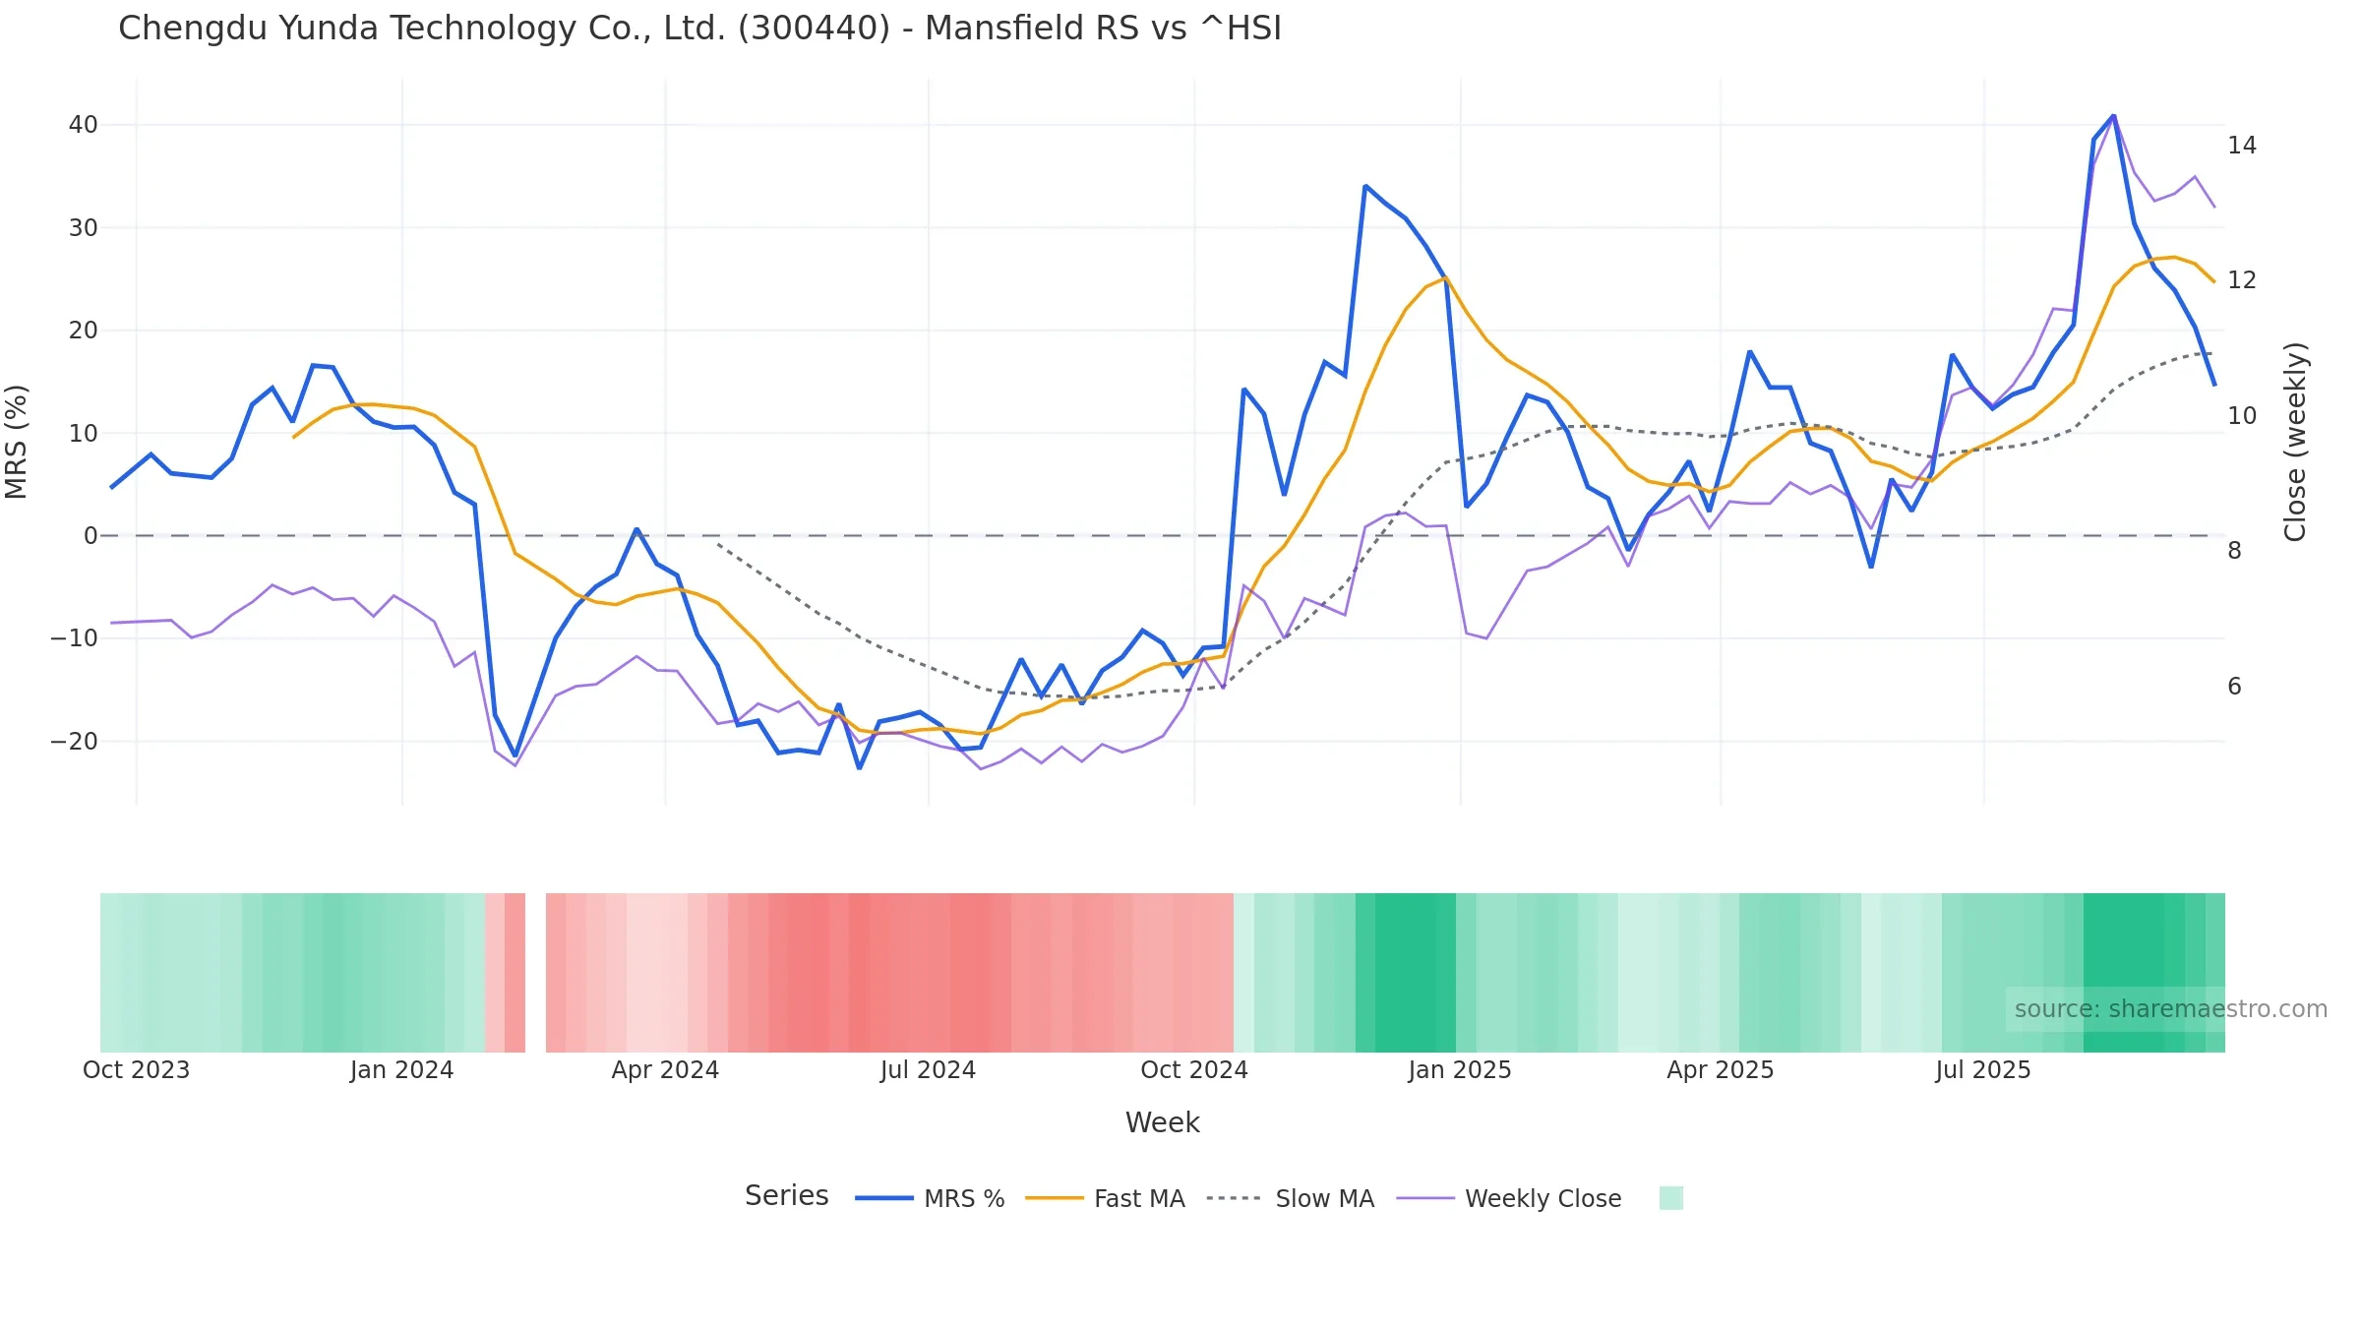Click the 'Oct 2024' x-axis label
The image size is (2361, 1328).
pyautogui.click(x=1194, y=1070)
